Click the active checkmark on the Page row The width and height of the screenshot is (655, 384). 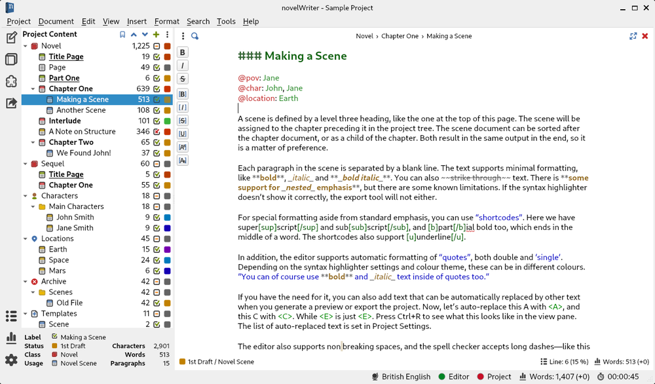pyautogui.click(x=157, y=67)
